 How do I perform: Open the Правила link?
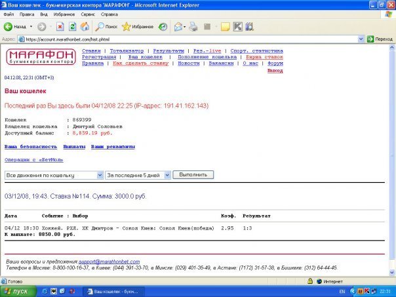click(x=92, y=64)
